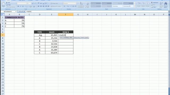Confirm formula with the check mark
This screenshot has height=95, width=170.
pos(22,12)
